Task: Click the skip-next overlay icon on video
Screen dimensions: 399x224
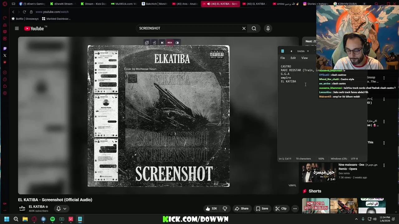Action: point(162,43)
